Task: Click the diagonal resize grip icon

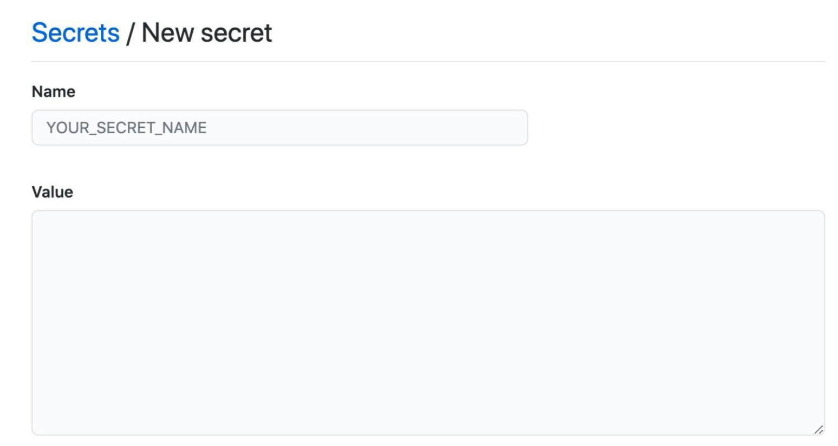Action: (818, 430)
